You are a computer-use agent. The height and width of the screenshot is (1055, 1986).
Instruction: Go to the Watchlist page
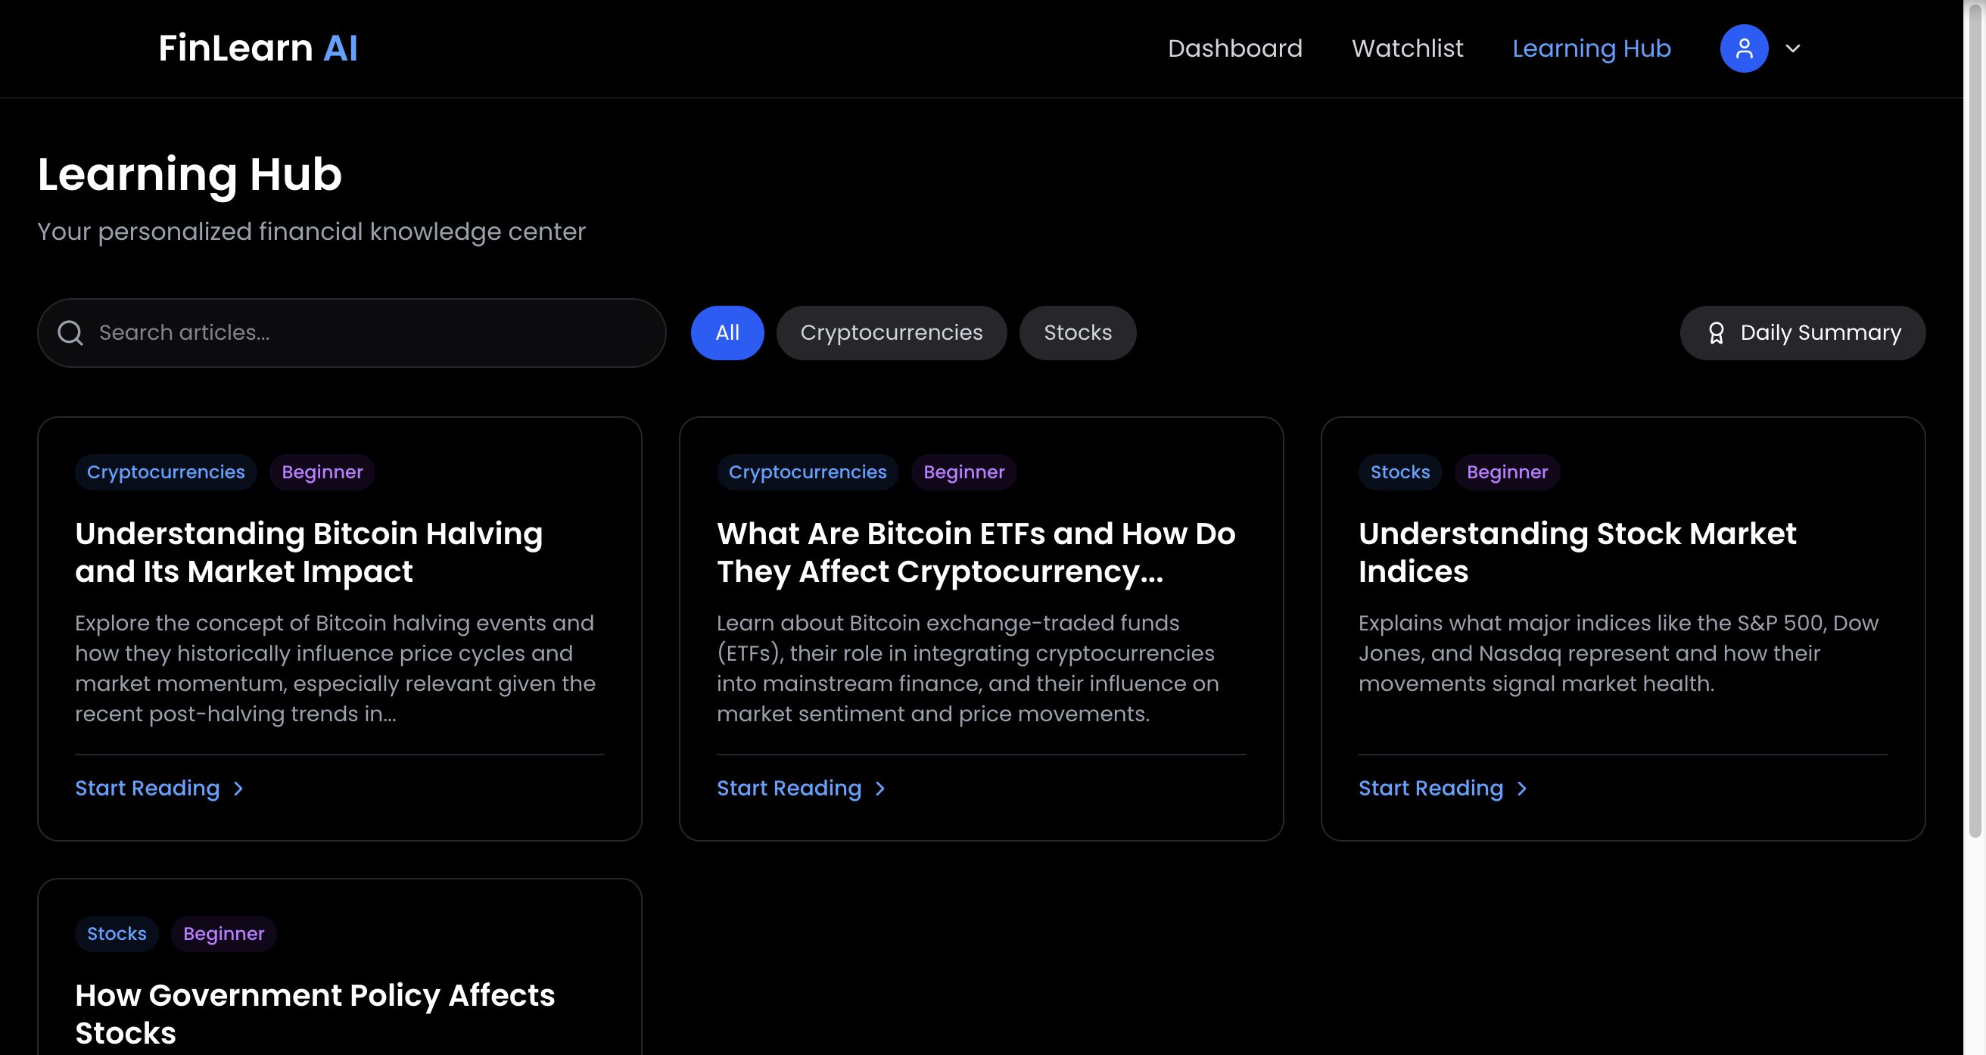tap(1407, 48)
